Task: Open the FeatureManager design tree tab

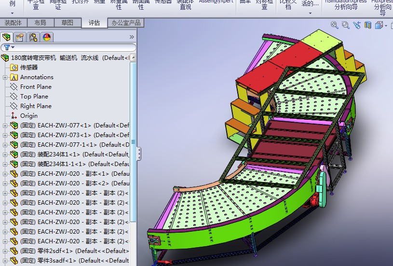Action: click(7, 37)
